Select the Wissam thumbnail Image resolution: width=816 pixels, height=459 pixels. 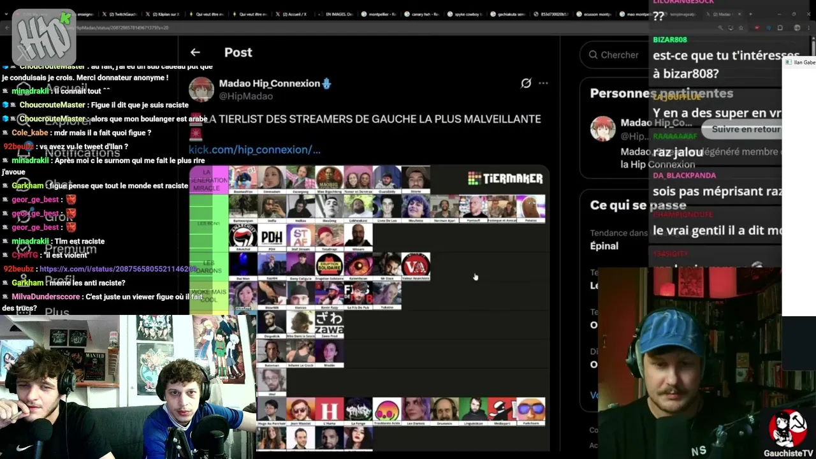pos(358,238)
